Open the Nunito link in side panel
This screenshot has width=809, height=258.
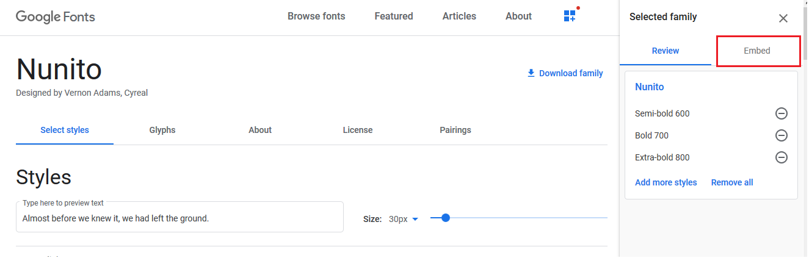[x=649, y=87]
